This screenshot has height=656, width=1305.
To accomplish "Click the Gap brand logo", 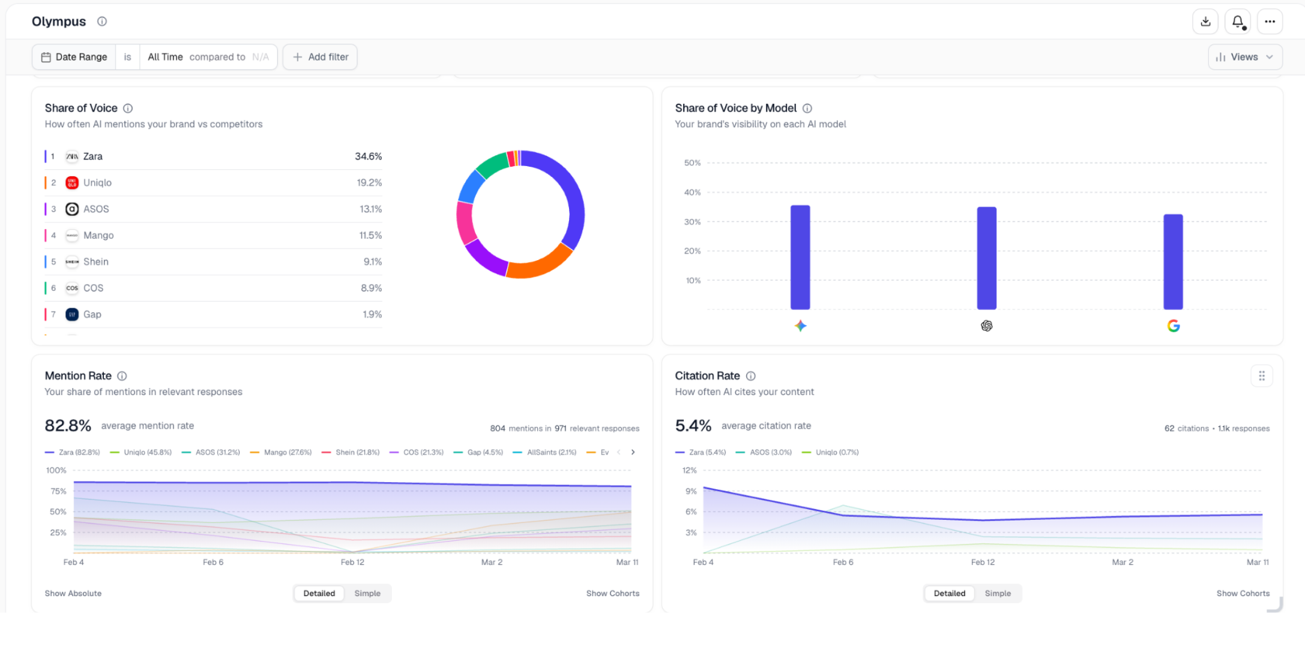I will click(72, 315).
